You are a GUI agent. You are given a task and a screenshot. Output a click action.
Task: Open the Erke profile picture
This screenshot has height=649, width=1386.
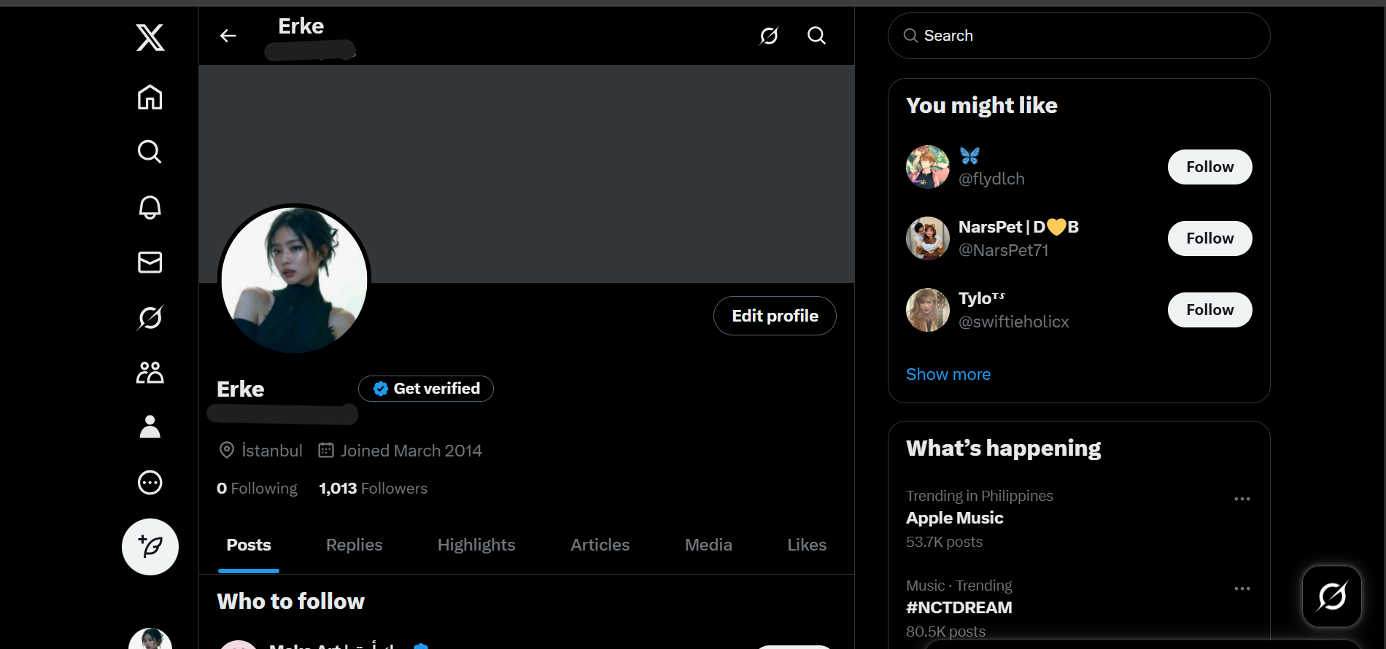click(295, 280)
